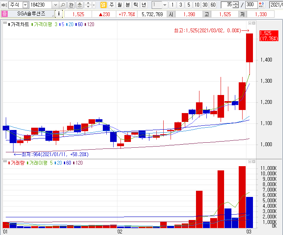Select the 일 (daily) chart period
The image size is (283, 235).
103,5
